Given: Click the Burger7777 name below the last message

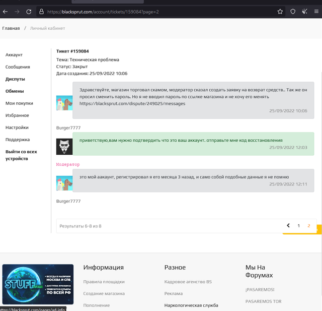Looking at the screenshot, I should tap(68, 201).
